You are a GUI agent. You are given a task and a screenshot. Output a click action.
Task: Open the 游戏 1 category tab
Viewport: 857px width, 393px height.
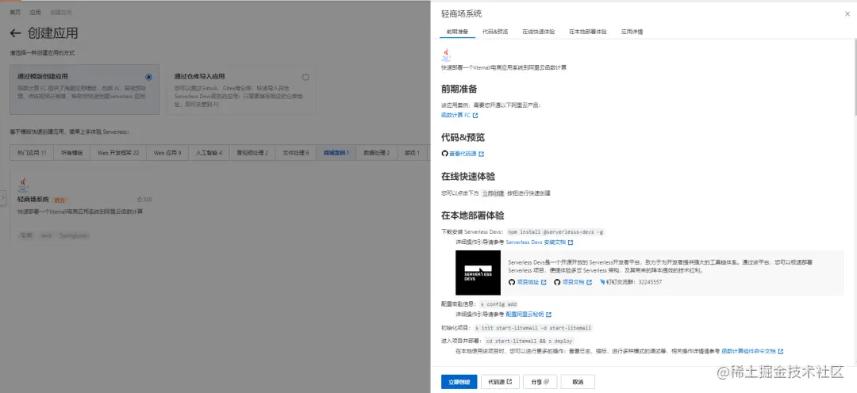coord(412,153)
